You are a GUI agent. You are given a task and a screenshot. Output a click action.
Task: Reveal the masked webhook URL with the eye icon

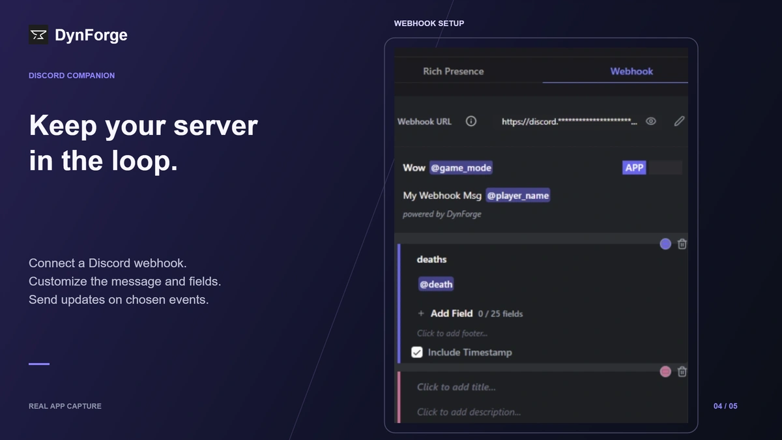coord(650,121)
